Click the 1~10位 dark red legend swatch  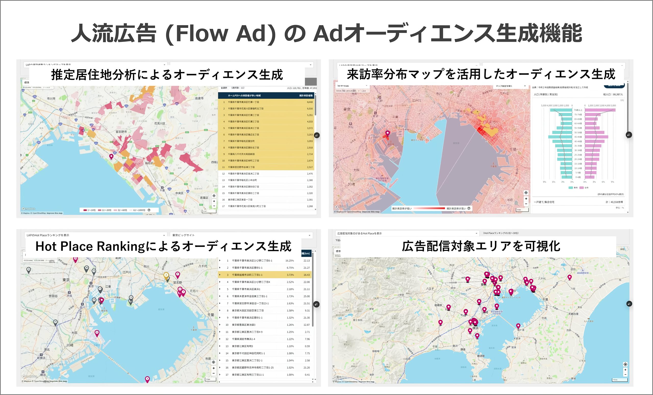point(85,210)
